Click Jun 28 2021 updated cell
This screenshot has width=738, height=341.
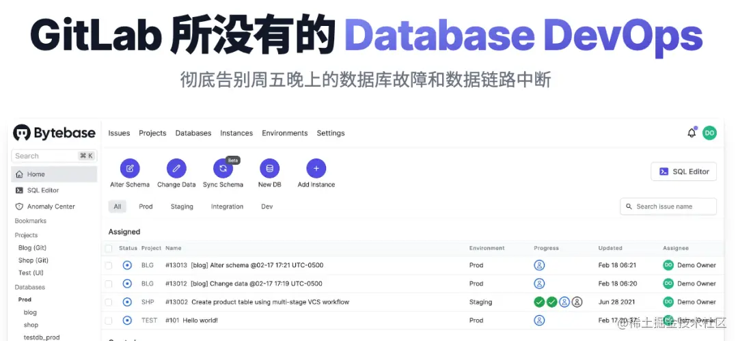[616, 302]
